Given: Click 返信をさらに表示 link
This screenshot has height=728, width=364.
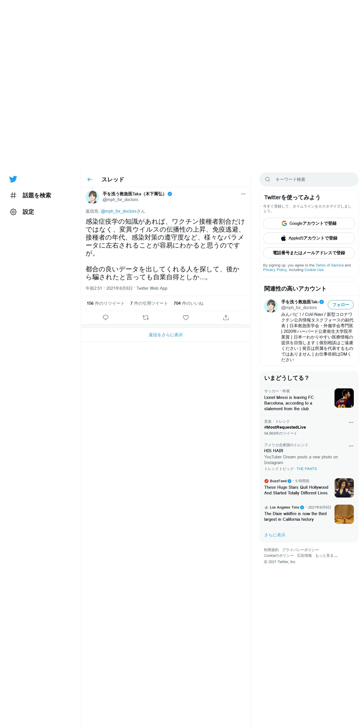Looking at the screenshot, I should [x=166, y=335].
